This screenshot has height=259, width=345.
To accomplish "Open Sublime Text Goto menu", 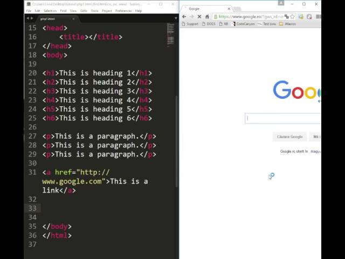I will (x=84, y=11).
